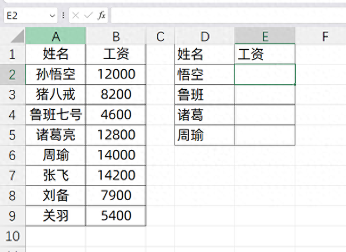346x252 pixels.
Task: Select the cell with 悟空 in column D
Action: 205,75
